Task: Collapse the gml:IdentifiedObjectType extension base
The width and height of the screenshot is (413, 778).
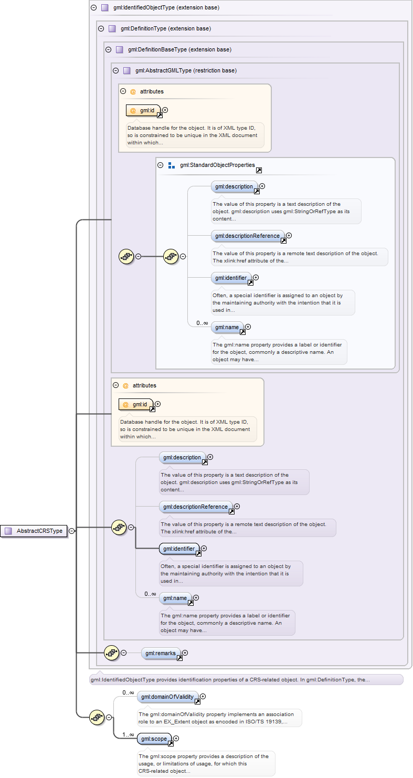Action: pyautogui.click(x=93, y=8)
